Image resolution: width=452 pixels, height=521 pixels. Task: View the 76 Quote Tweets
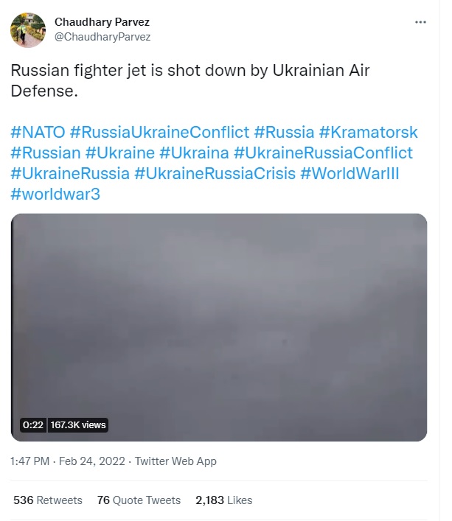click(x=139, y=500)
